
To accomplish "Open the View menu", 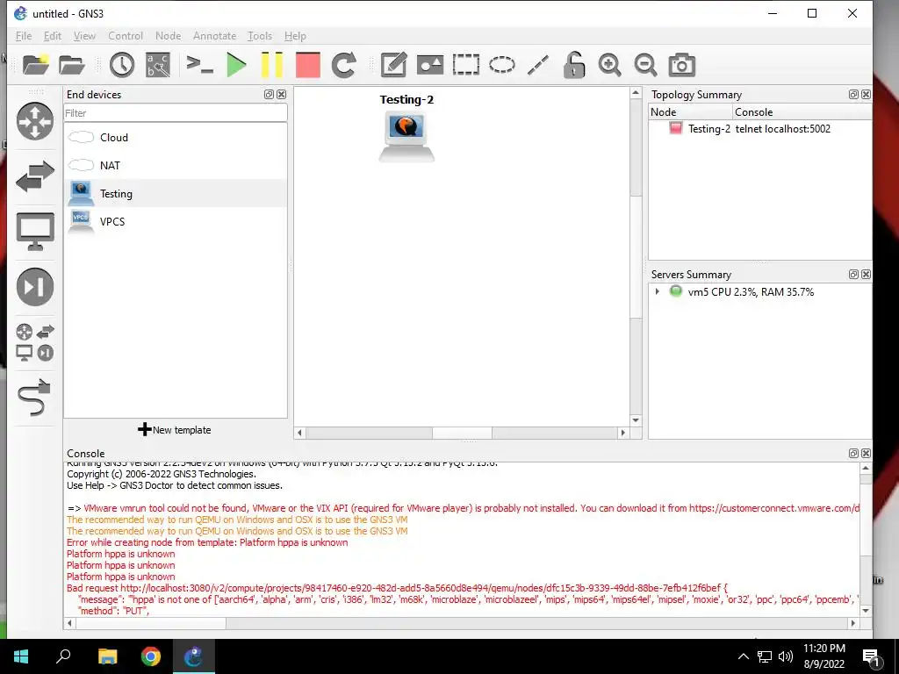I will tap(84, 35).
